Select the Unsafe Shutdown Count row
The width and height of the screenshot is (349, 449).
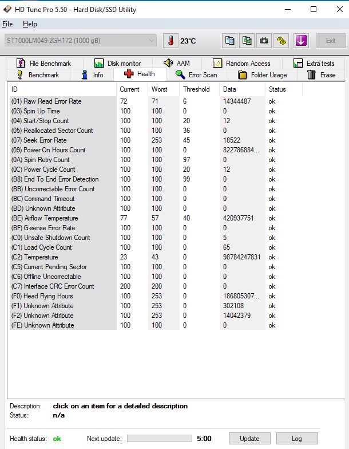click(156, 237)
